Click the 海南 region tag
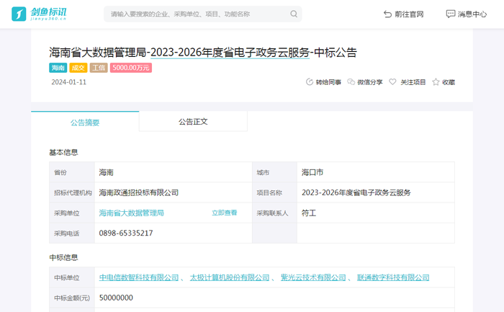 pyautogui.click(x=58, y=68)
